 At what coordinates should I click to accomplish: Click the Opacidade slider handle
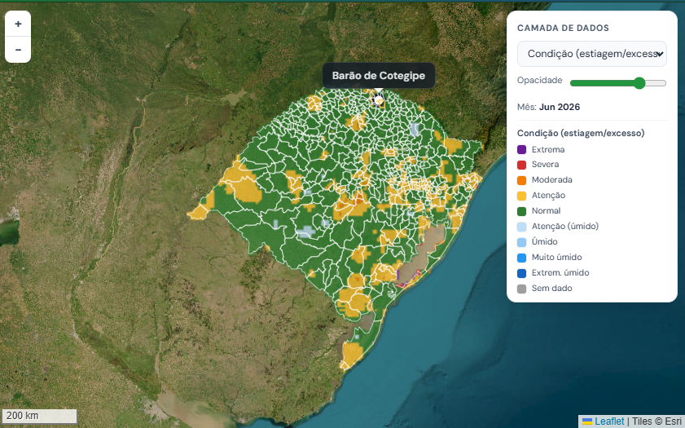coord(639,83)
